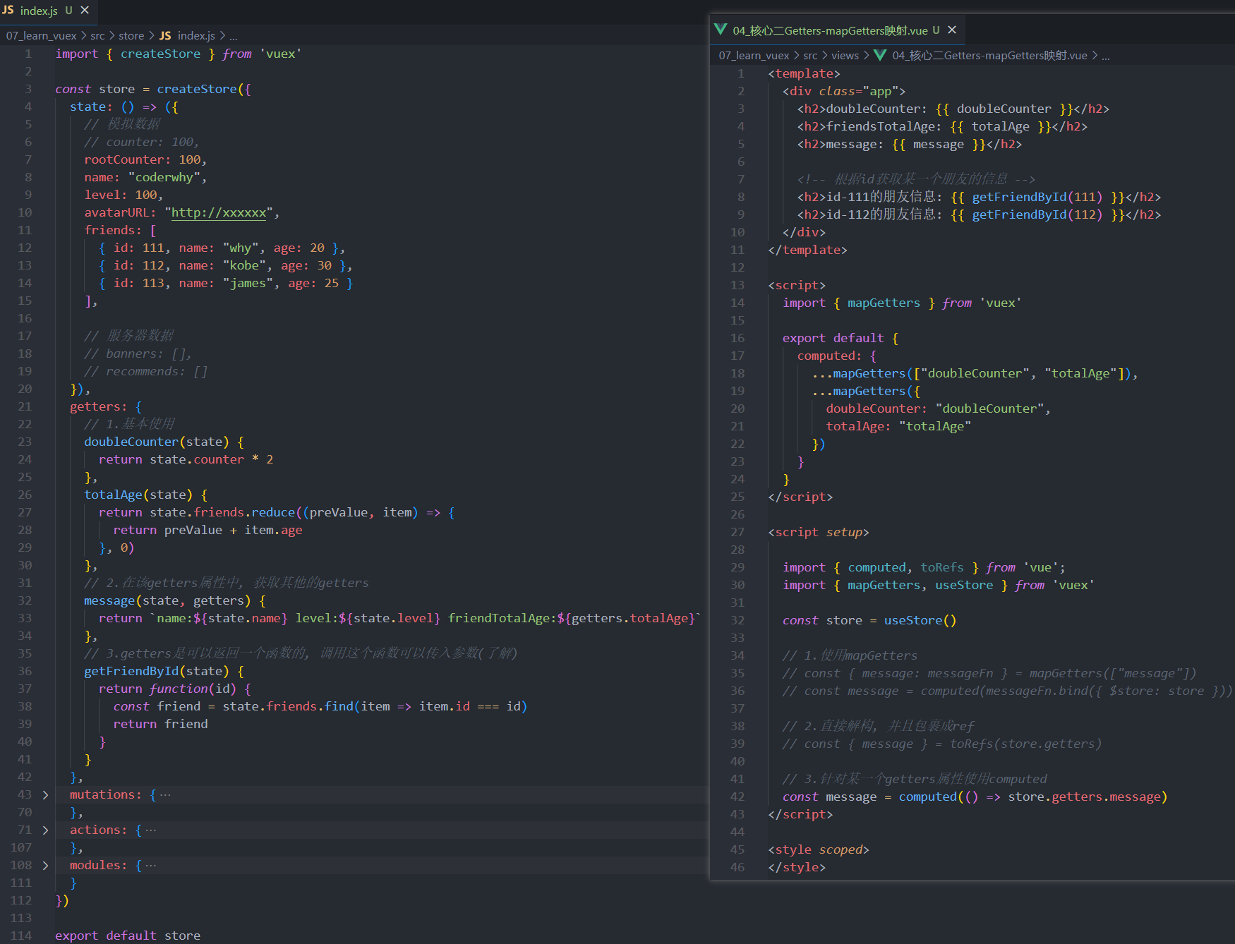Click the JS icon in left breadcrumb

pyautogui.click(x=165, y=35)
